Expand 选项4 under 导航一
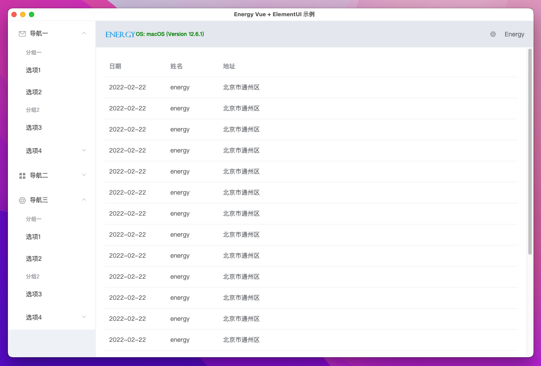 click(84, 150)
